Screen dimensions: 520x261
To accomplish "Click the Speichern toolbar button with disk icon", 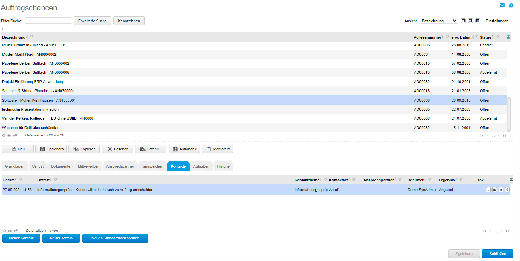I will pyautogui.click(x=51, y=149).
